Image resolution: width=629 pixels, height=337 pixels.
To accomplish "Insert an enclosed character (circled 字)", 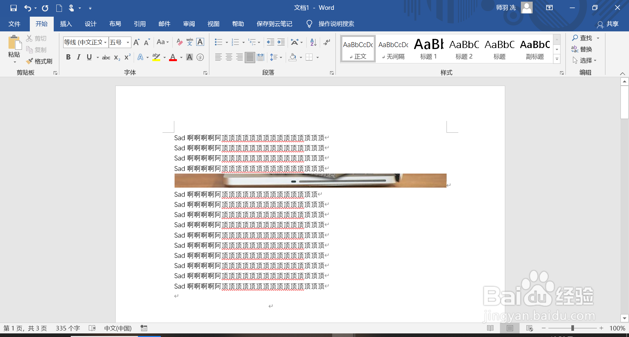I will [200, 57].
